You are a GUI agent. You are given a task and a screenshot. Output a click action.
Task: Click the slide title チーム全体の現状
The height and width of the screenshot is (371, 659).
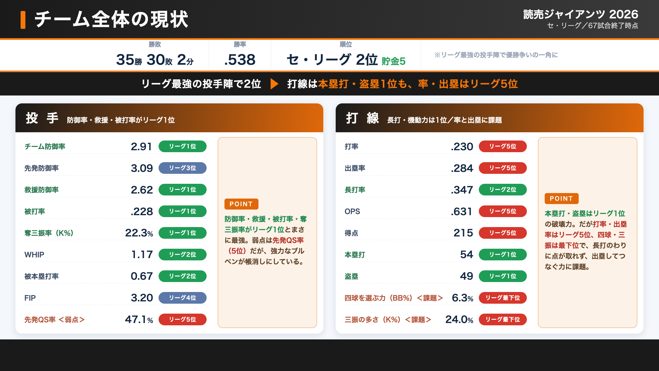pos(112,19)
